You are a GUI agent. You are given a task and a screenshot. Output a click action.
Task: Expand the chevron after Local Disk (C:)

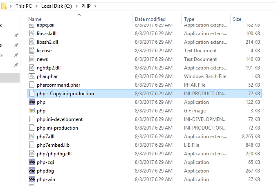76,6
